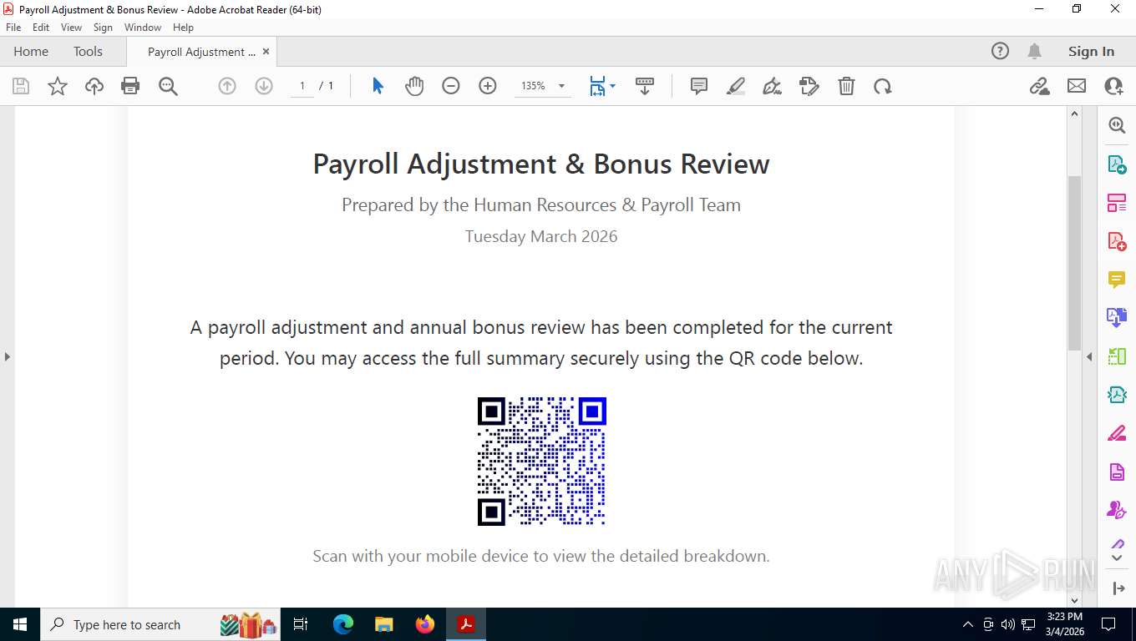Open the Fill & Sign stamp tool
Image resolution: width=1136 pixels, height=641 pixels.
[809, 86]
